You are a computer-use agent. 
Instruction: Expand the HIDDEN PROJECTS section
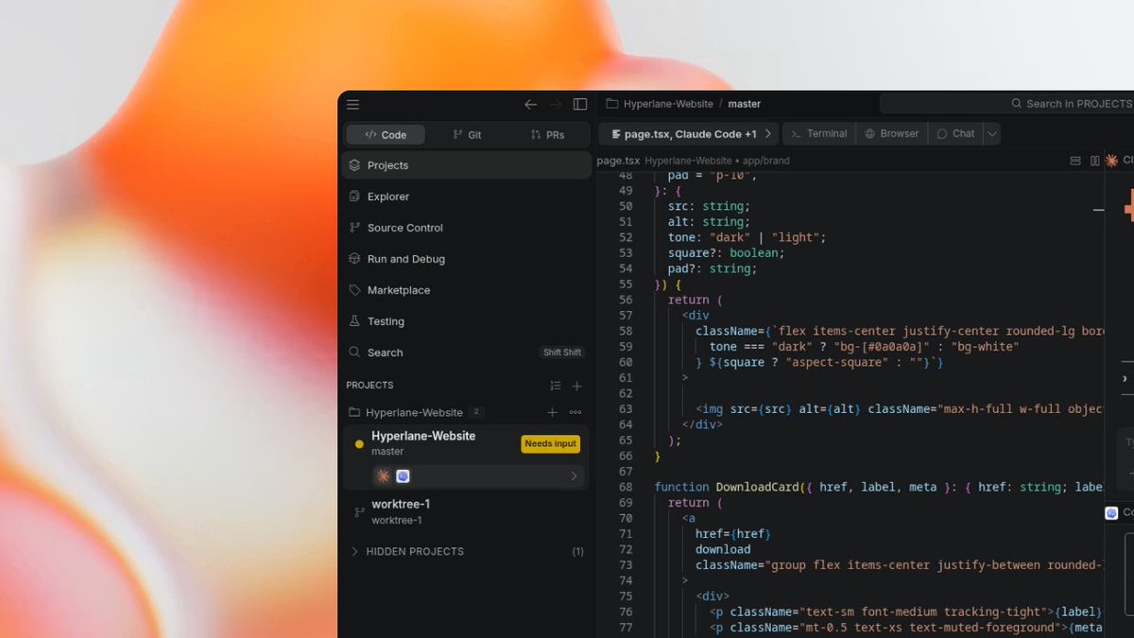click(x=467, y=551)
